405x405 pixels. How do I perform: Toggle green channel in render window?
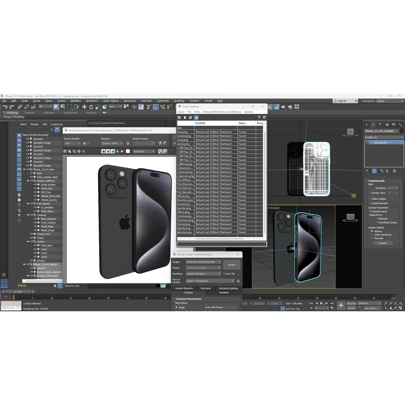tap(108, 151)
